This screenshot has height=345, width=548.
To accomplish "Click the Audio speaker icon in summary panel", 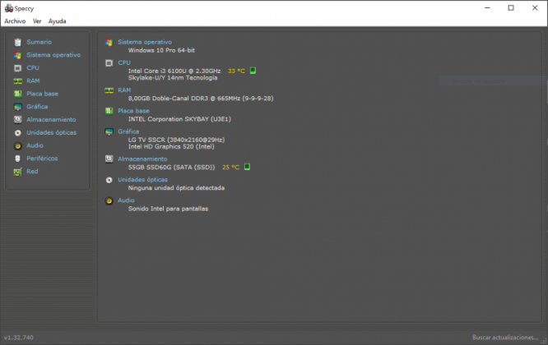I will [x=109, y=201].
